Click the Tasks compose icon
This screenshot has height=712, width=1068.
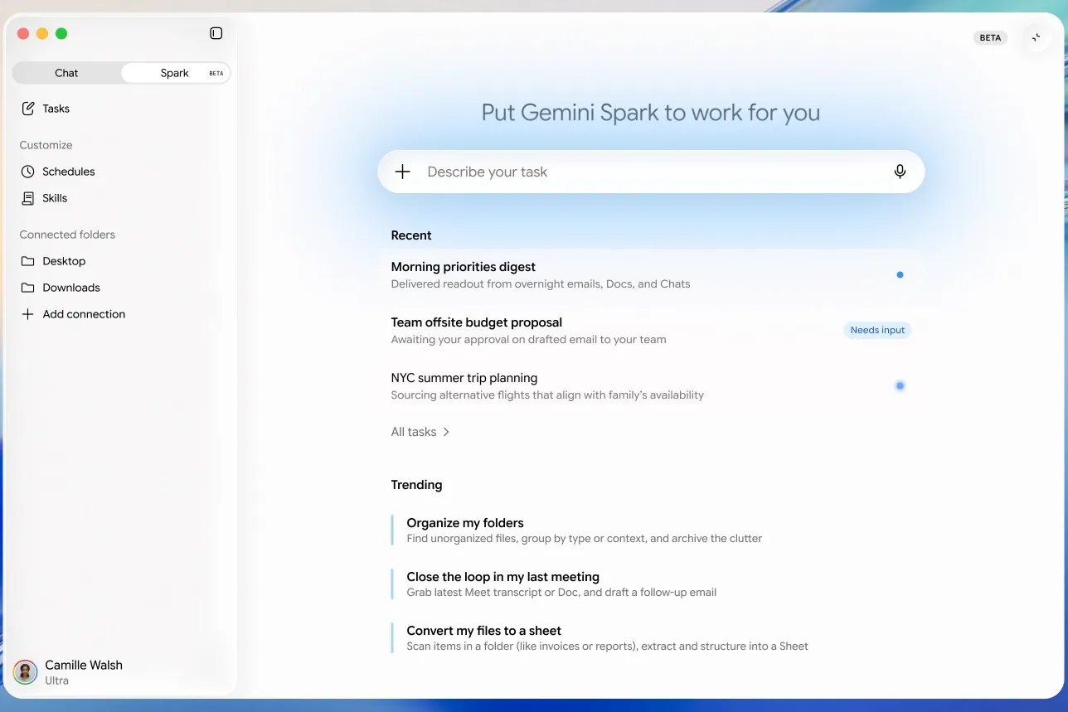click(28, 109)
